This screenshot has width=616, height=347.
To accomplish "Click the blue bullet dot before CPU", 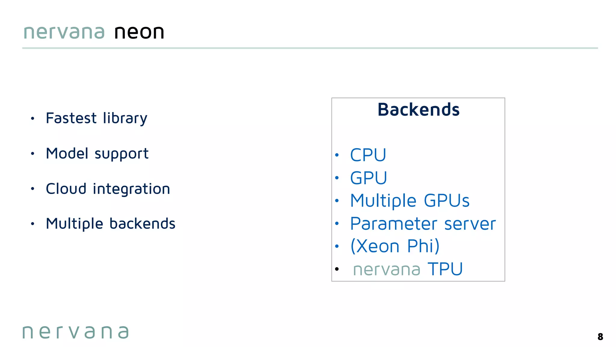I will [x=337, y=155].
